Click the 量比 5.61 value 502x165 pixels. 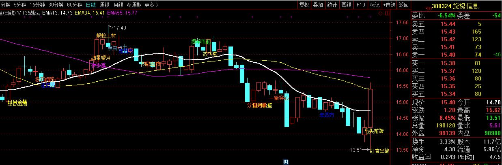coord(495,126)
